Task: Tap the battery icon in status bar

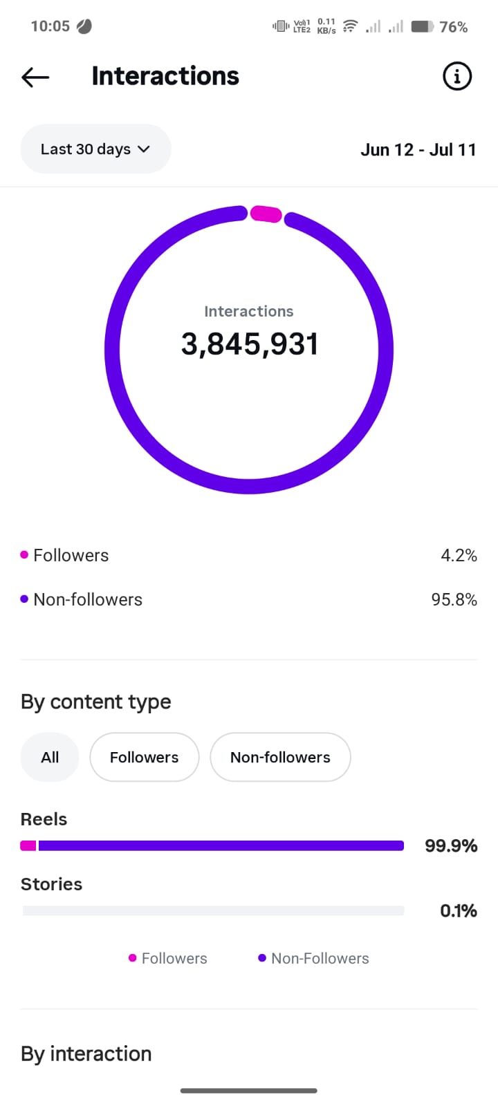Action: tap(422, 26)
